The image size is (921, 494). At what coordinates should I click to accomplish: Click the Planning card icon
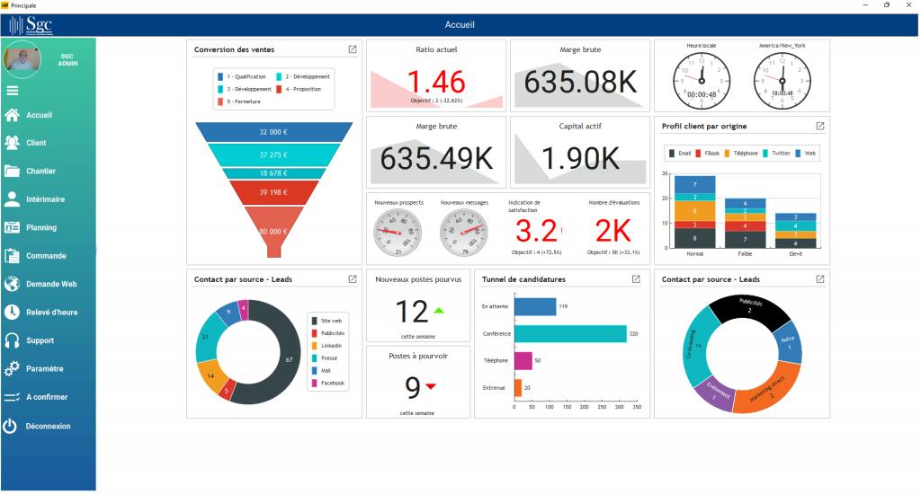click(x=12, y=227)
